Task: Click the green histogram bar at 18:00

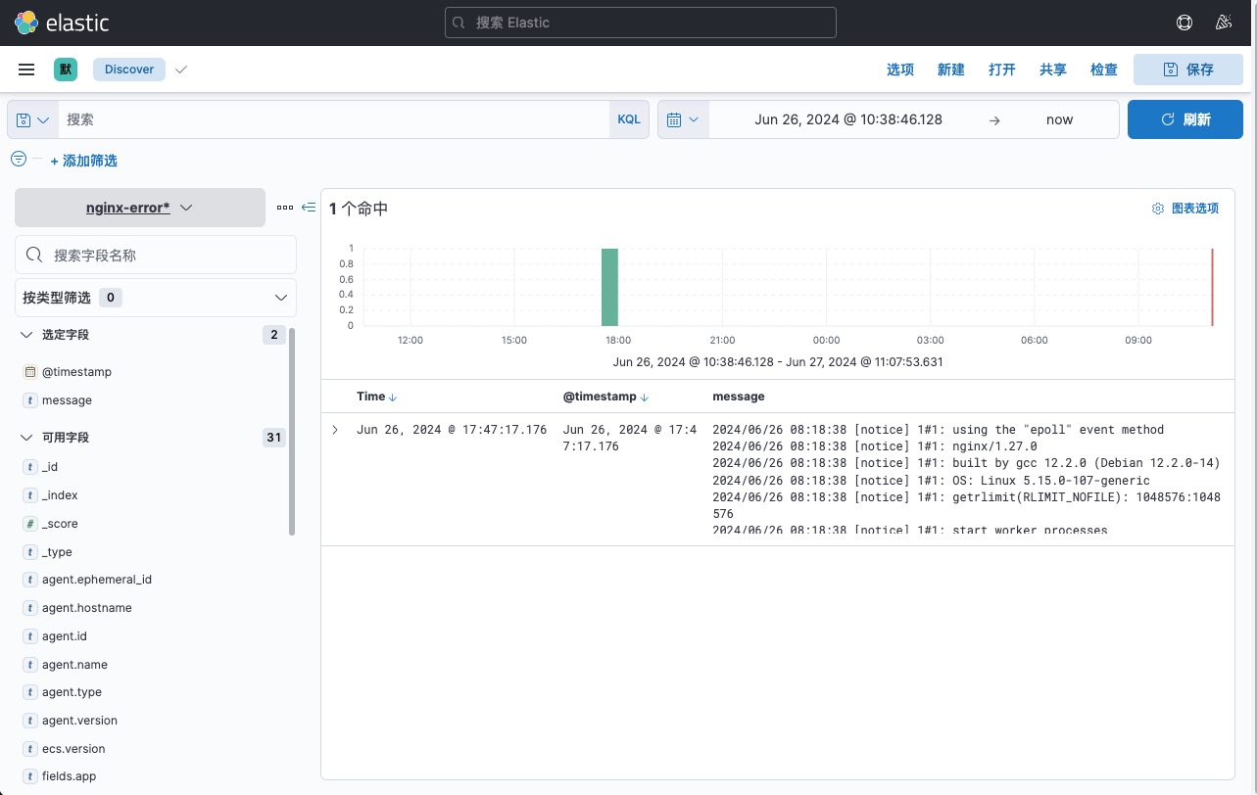Action: coord(609,287)
